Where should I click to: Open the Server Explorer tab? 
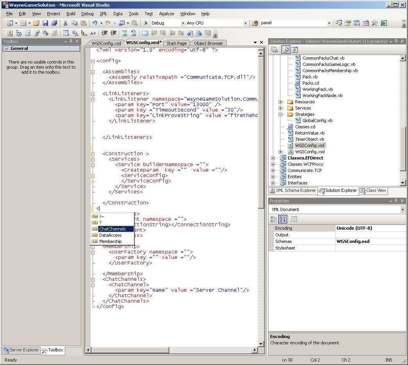[21, 350]
